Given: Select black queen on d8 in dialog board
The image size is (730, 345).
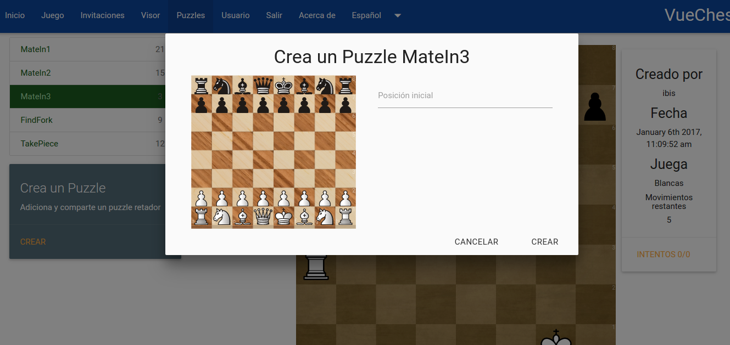Looking at the screenshot, I should tap(263, 85).
